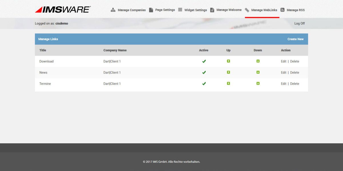Viewport: 343px width, 171px height.
Task: Click the down arrow for Termine
Action: pyautogui.click(x=258, y=84)
